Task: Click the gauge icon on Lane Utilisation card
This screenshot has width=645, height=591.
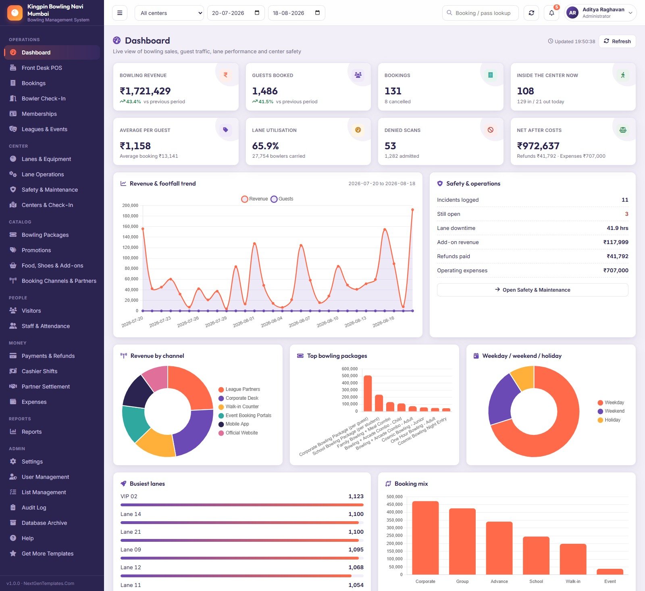Action: coord(358,130)
